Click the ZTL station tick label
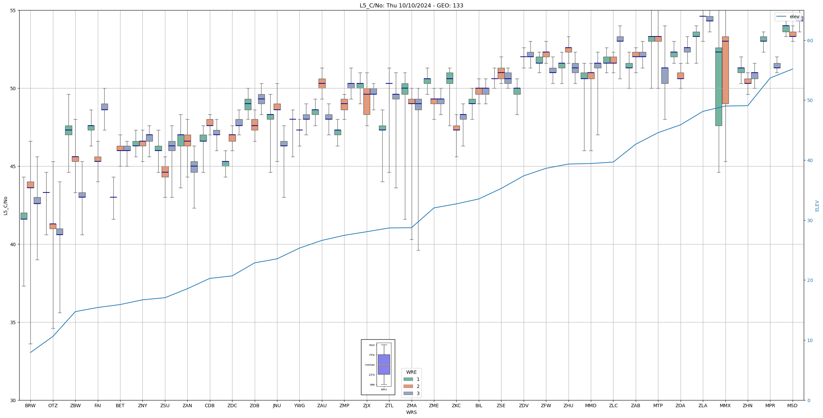Screen dimensions: 823x418 (x=389, y=406)
